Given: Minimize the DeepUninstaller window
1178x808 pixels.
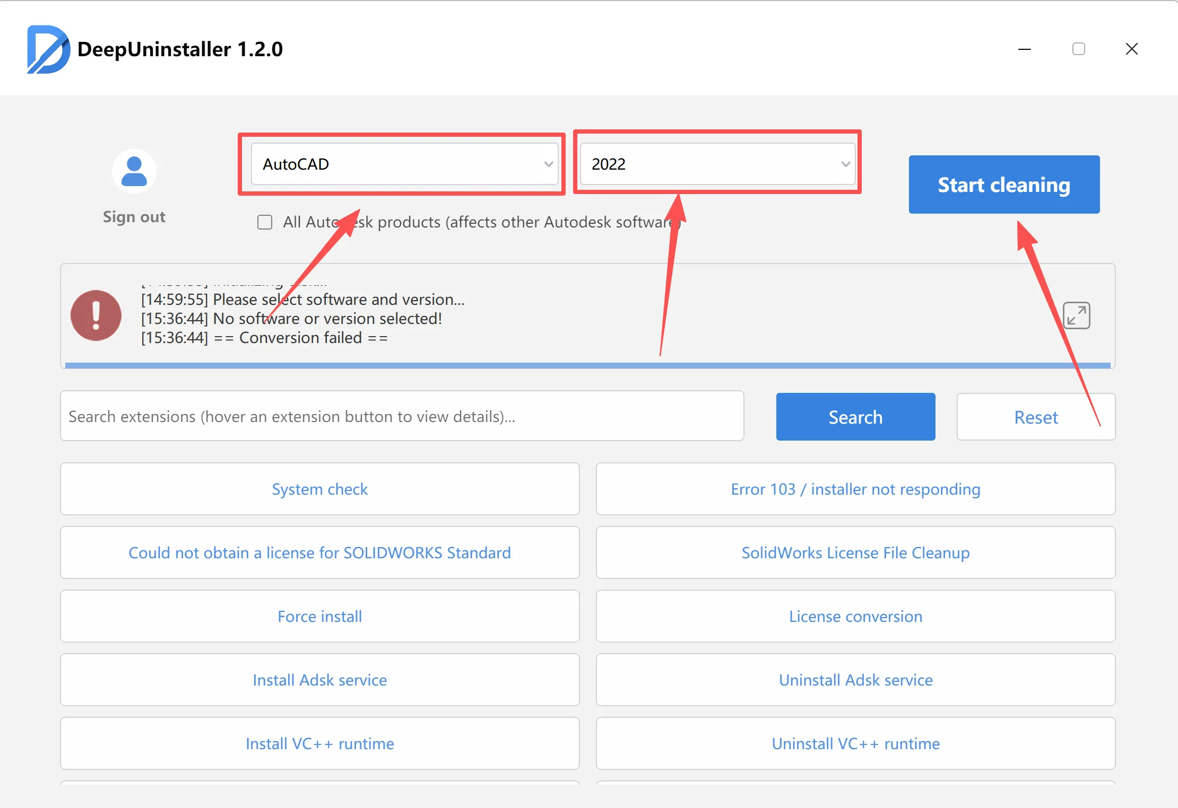Looking at the screenshot, I should (x=1025, y=49).
